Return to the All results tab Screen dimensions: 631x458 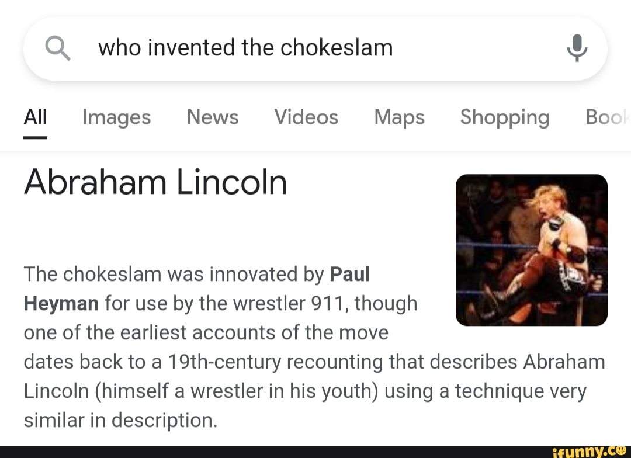click(35, 117)
